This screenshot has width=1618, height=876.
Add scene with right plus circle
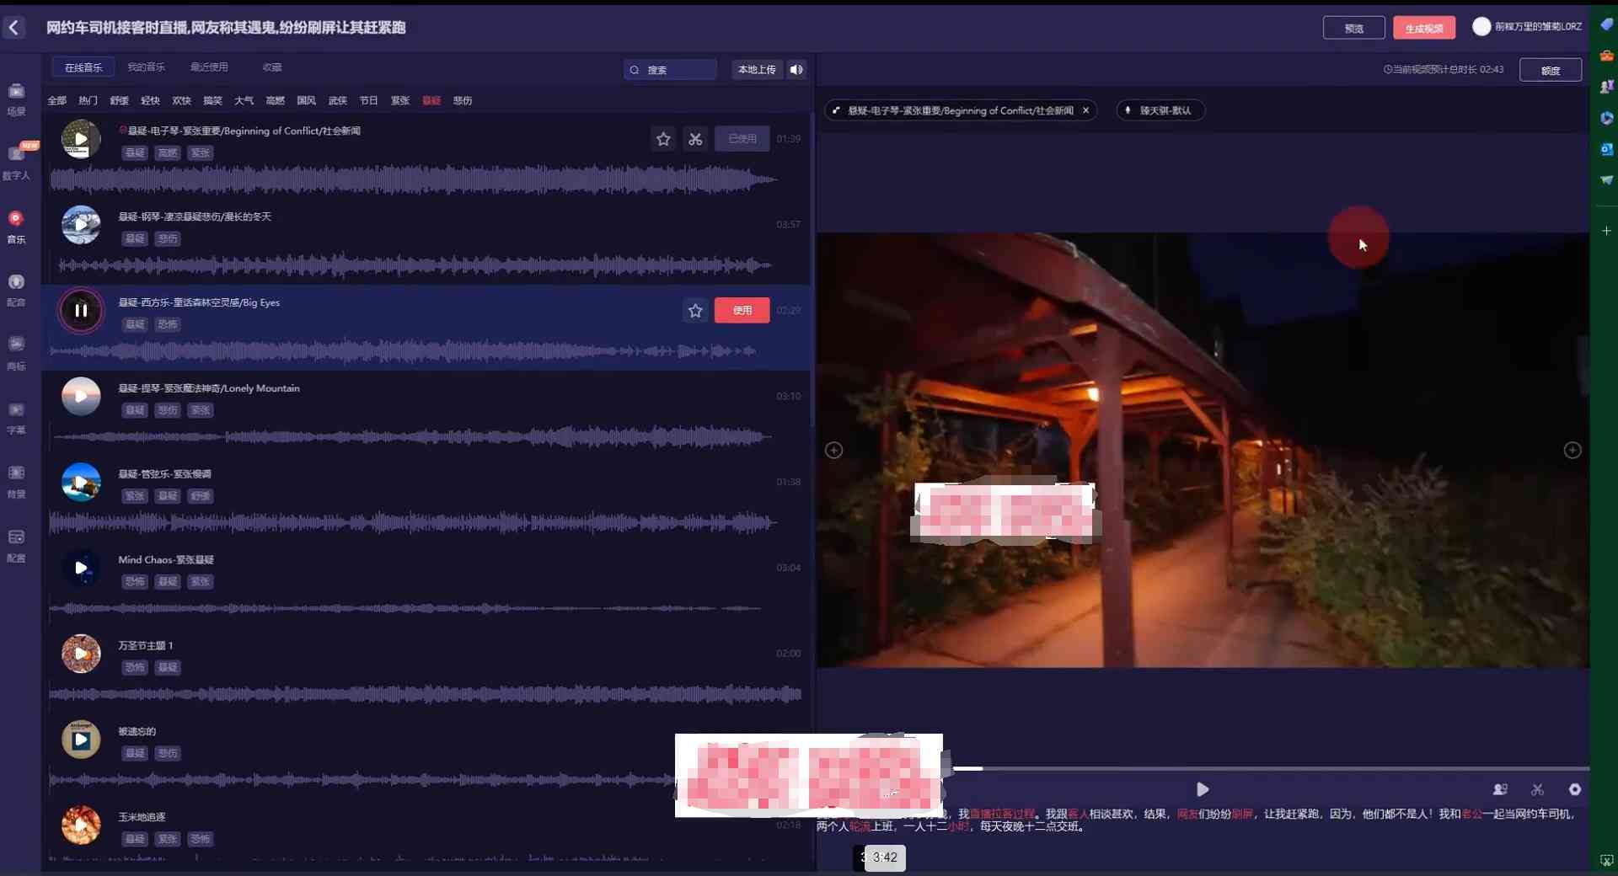click(x=1572, y=451)
